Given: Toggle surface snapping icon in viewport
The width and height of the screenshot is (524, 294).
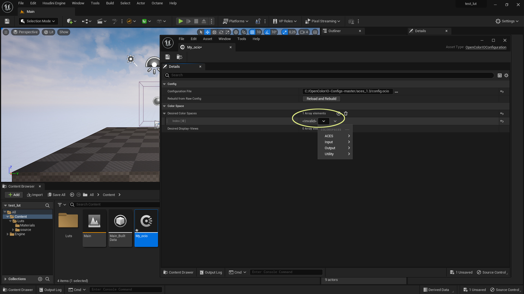Looking at the screenshot, I should (244, 32).
